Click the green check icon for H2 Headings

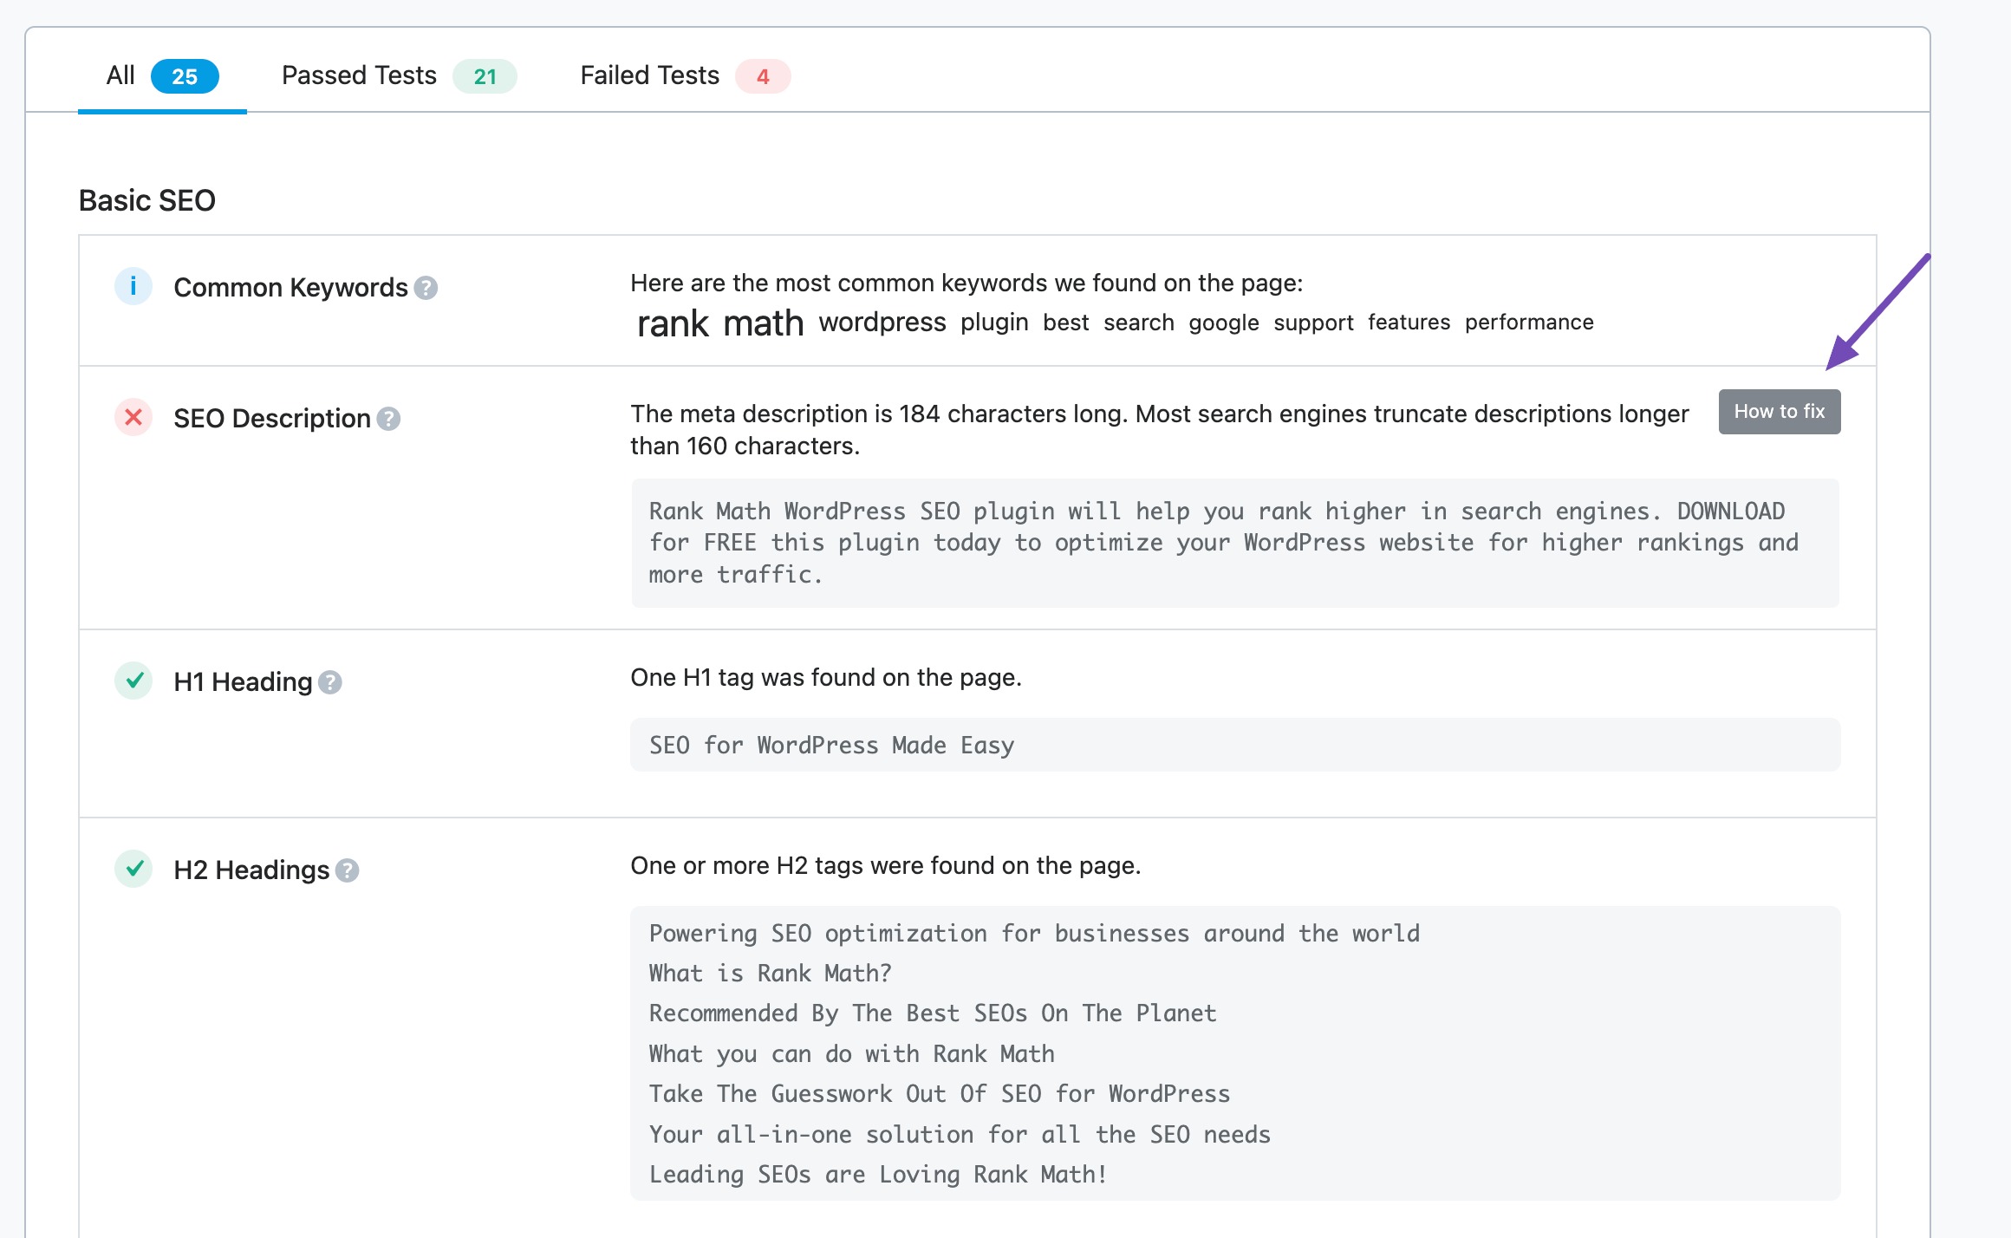pyautogui.click(x=133, y=869)
